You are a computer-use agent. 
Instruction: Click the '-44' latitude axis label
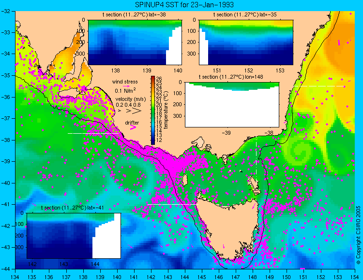[5, 269]
